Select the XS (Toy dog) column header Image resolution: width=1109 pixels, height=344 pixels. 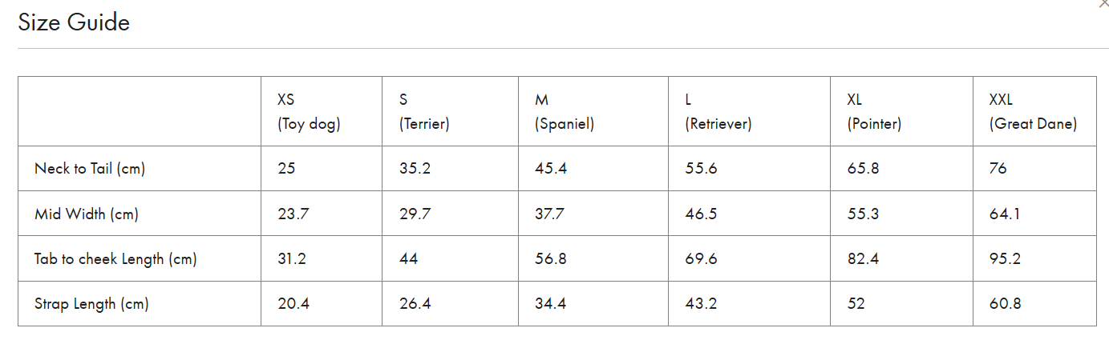click(322, 111)
